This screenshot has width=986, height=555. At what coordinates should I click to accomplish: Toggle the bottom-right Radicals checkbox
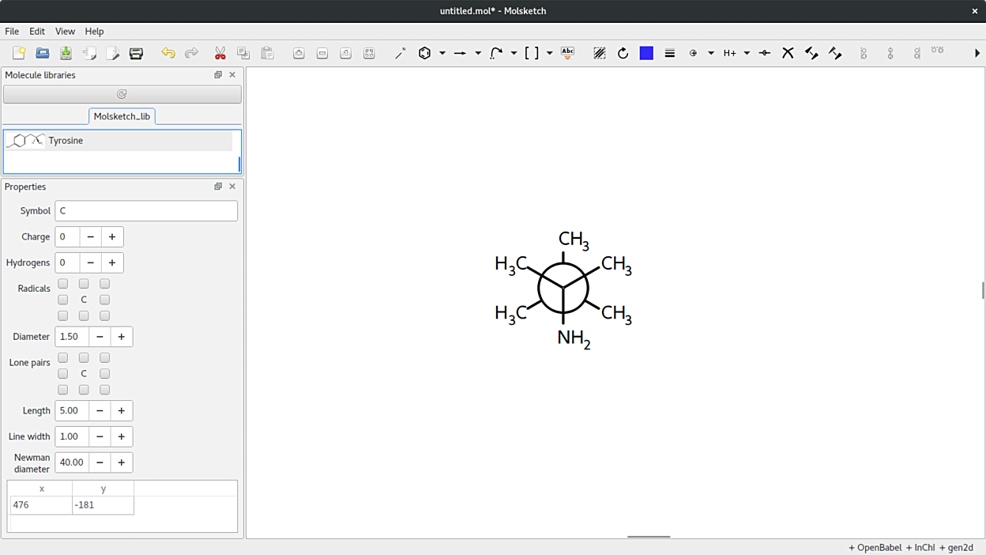click(x=104, y=315)
